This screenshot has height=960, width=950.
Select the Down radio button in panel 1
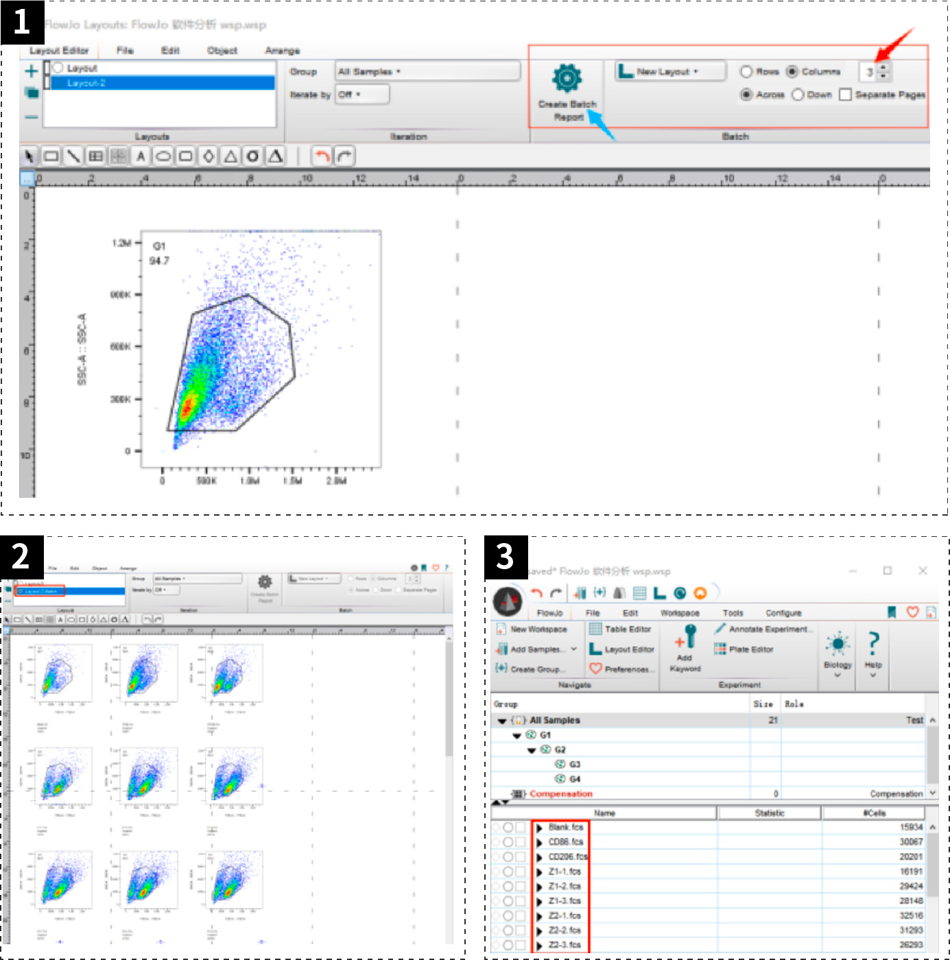tap(798, 95)
